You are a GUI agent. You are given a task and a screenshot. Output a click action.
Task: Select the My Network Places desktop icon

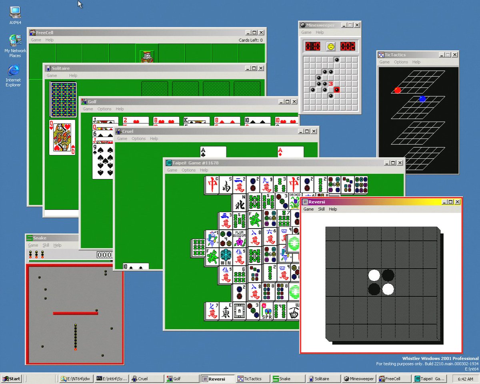pyautogui.click(x=15, y=46)
